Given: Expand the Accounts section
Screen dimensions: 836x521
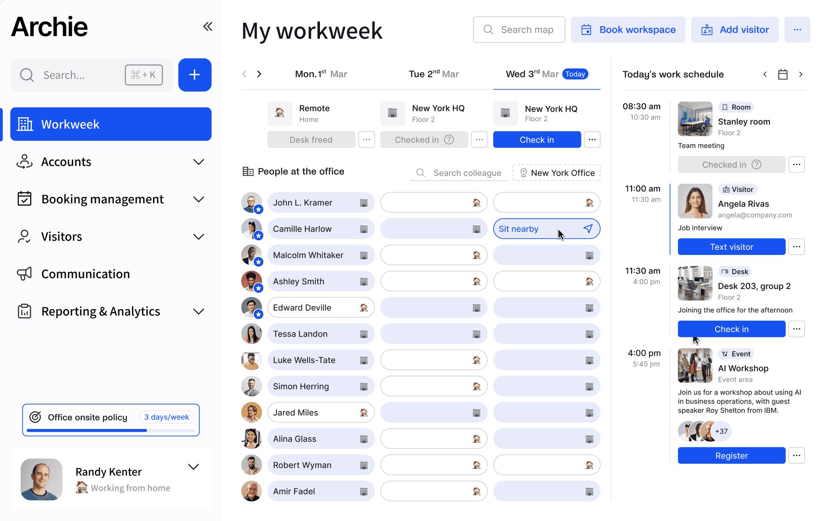Looking at the screenshot, I should (199, 162).
